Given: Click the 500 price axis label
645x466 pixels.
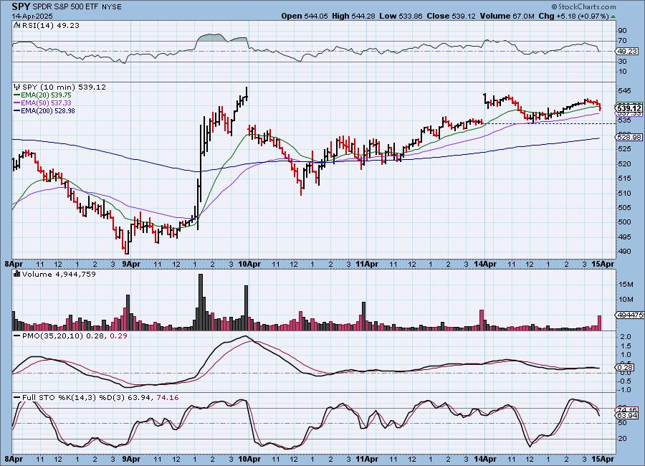Looking at the screenshot, I should tap(624, 222).
